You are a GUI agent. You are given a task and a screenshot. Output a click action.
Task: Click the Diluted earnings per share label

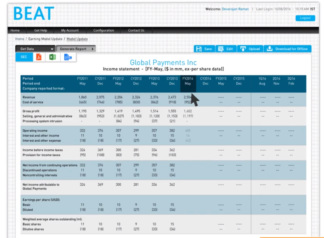click(x=28, y=210)
